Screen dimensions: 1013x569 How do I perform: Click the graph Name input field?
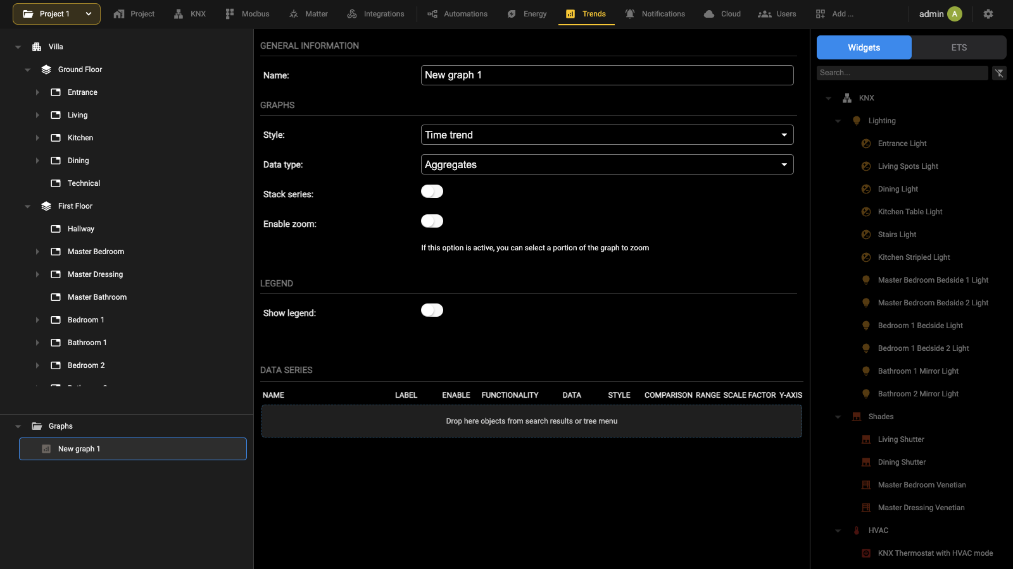point(607,75)
